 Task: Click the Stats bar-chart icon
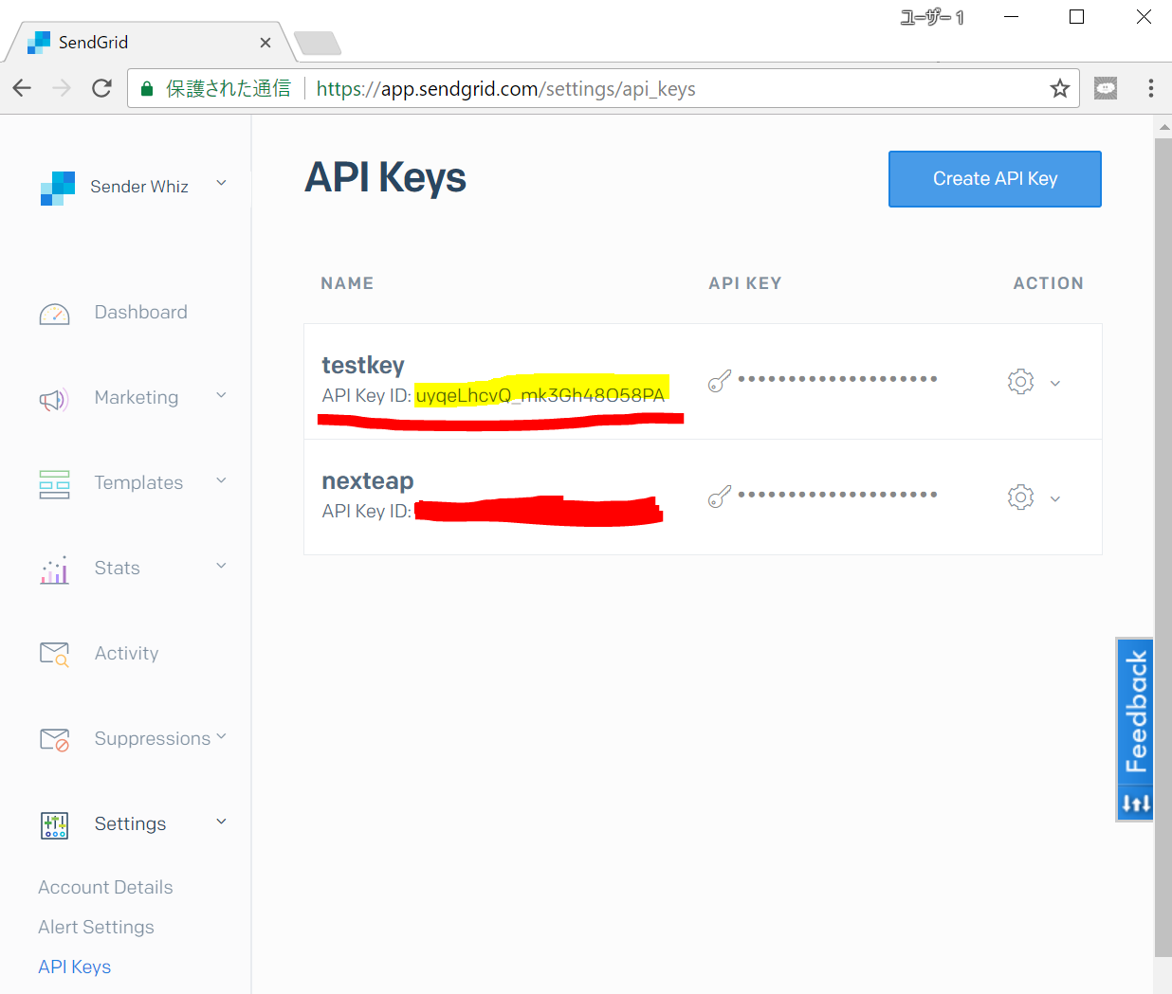(54, 568)
